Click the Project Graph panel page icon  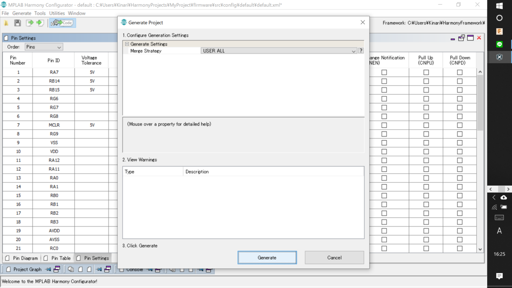pyautogui.click(x=8, y=269)
